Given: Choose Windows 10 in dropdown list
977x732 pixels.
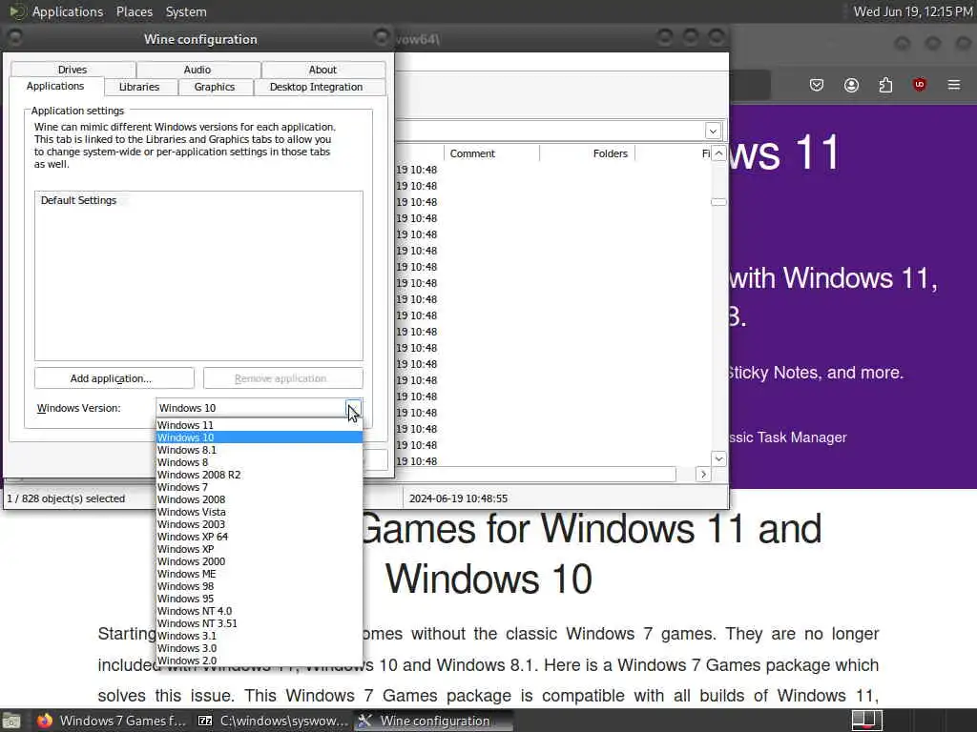Looking at the screenshot, I should coord(259,437).
